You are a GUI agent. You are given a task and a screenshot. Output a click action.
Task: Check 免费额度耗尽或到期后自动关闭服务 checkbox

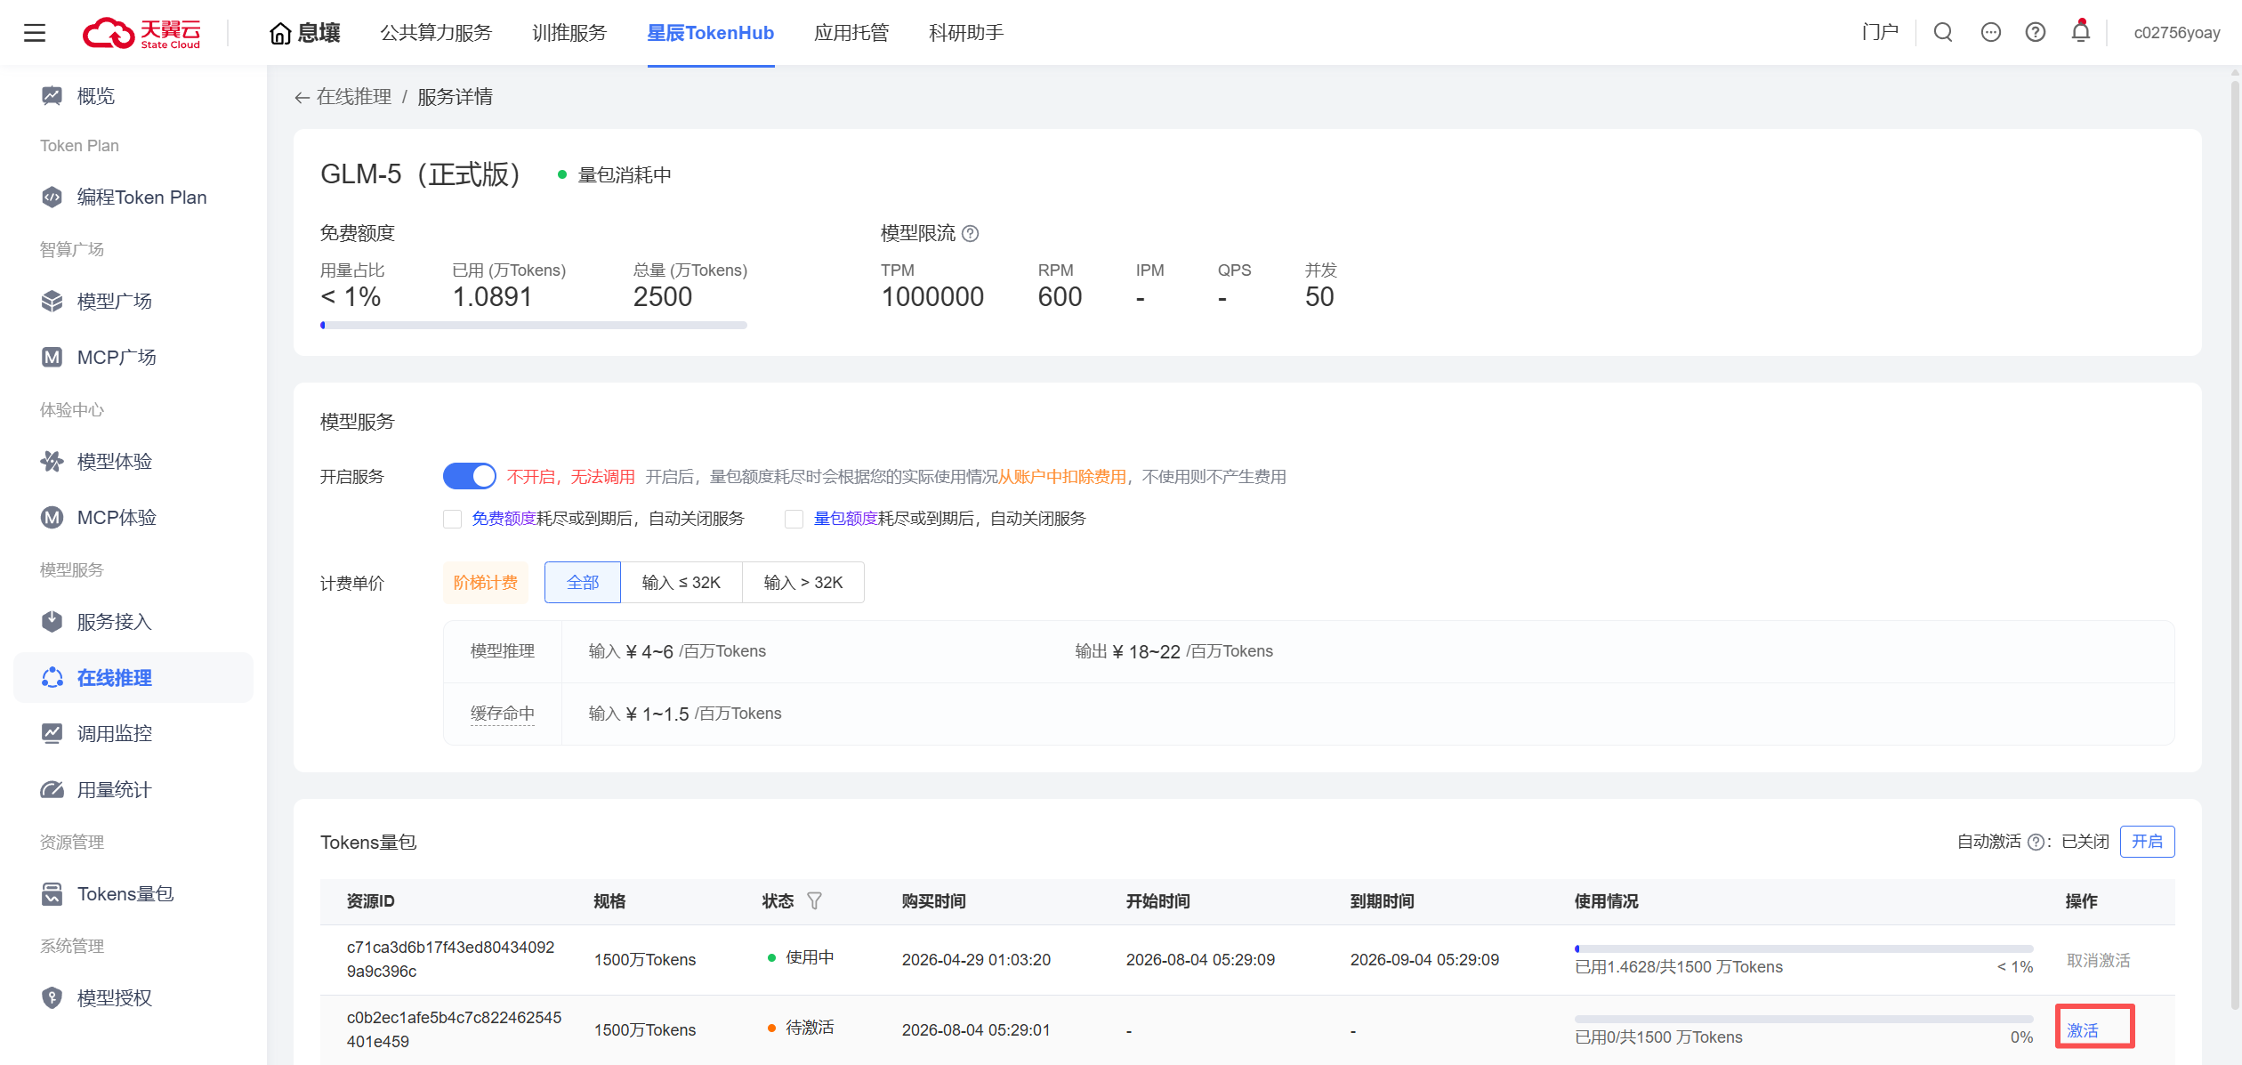pyautogui.click(x=453, y=520)
